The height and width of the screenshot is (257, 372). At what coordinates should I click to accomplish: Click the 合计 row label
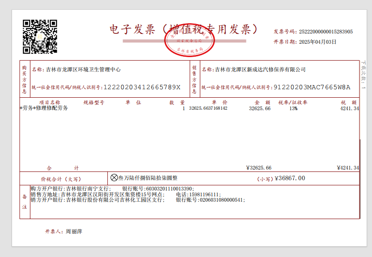point(63,168)
